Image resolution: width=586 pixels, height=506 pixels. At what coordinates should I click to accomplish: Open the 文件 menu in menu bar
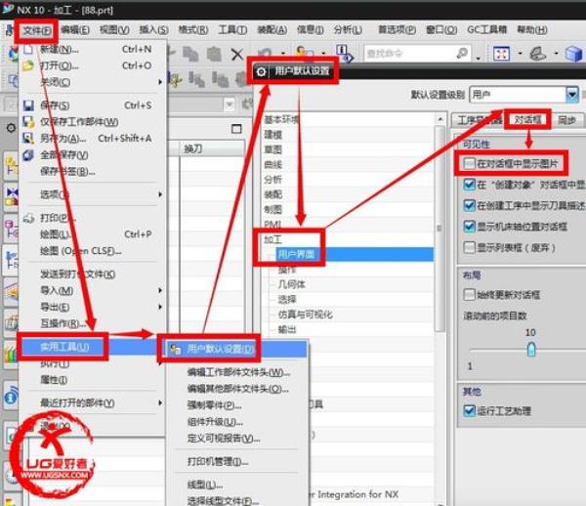(34, 30)
